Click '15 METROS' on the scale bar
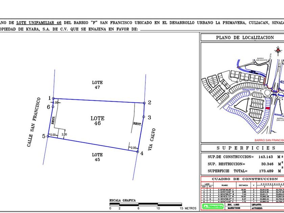 188,208
